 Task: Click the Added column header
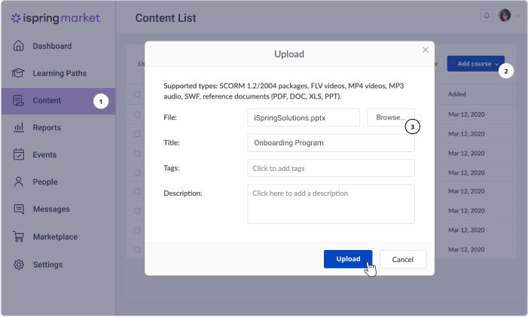[457, 94]
